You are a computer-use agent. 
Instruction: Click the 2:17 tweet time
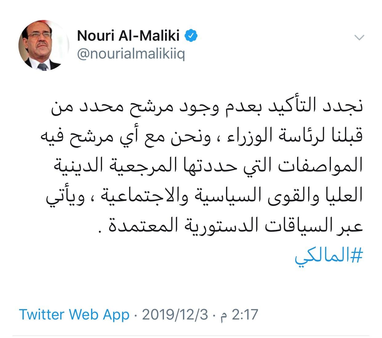[x=245, y=315]
